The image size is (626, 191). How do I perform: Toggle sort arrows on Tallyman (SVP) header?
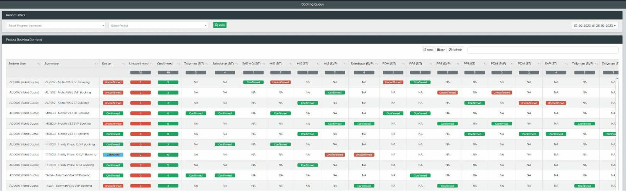click(x=597, y=64)
